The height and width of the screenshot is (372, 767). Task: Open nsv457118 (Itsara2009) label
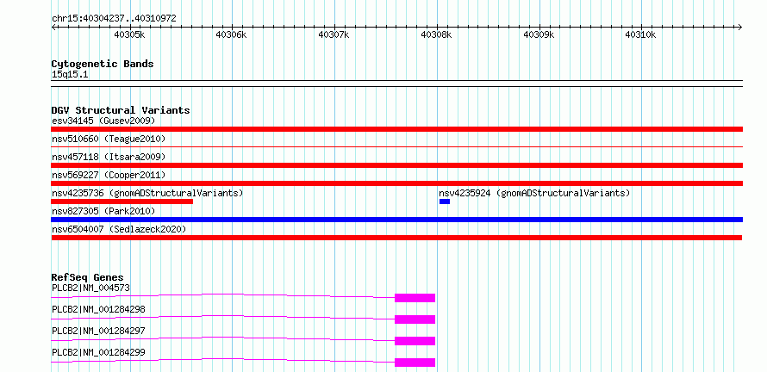pyautogui.click(x=109, y=157)
